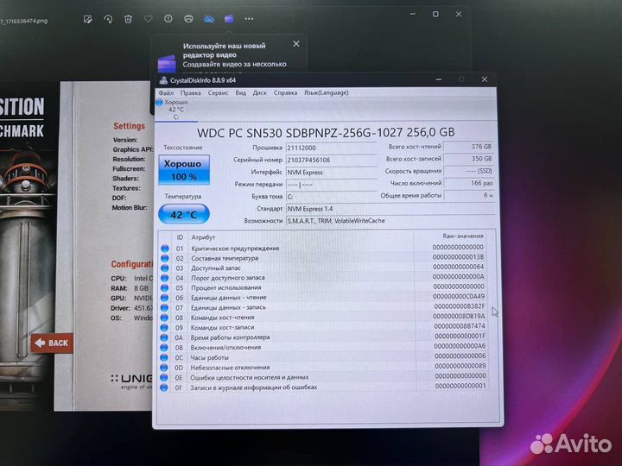Viewport: 622px width, 466px height.
Task: Open the edit image tool in Photos toolbar
Action: point(87,19)
